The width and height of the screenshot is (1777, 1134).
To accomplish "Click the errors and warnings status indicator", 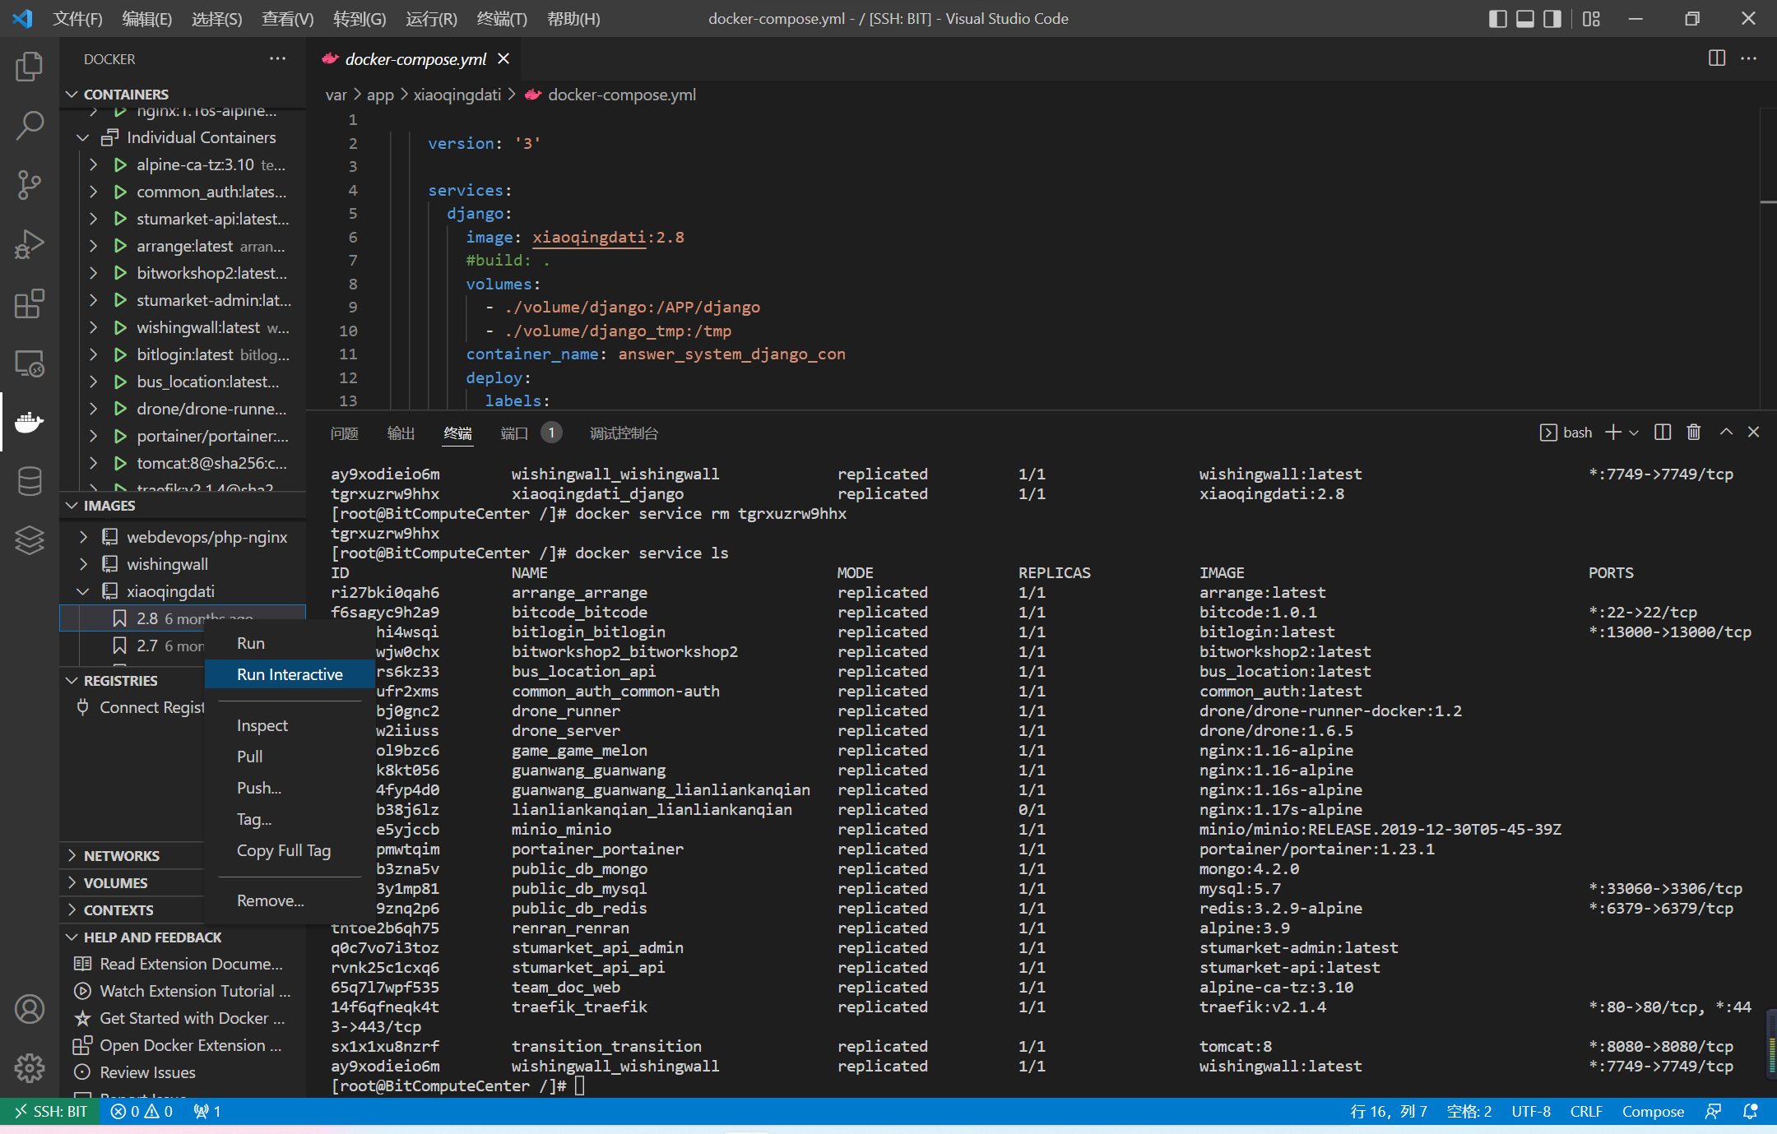I will click(x=142, y=1111).
